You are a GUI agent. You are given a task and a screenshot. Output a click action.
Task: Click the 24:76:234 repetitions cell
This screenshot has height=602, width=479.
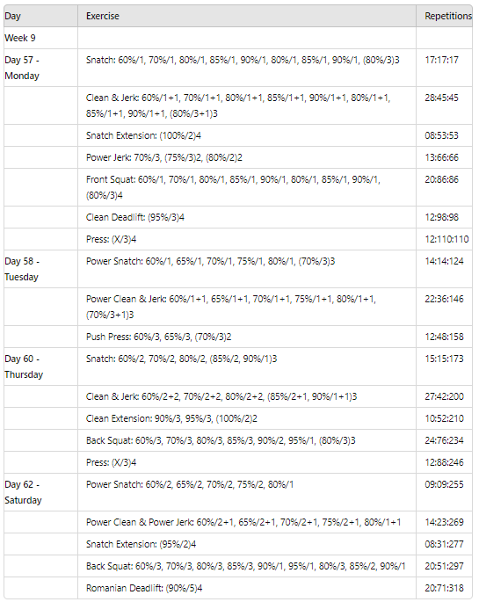click(x=444, y=440)
